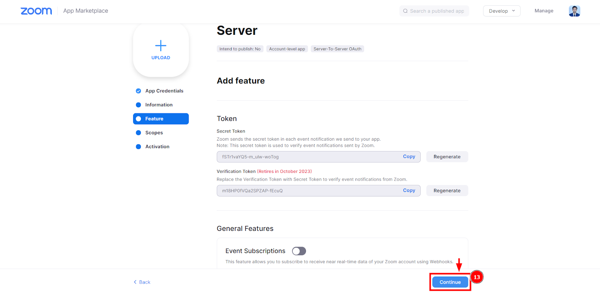Copy the Secret Token
The height and width of the screenshot is (293, 600).
(409, 156)
